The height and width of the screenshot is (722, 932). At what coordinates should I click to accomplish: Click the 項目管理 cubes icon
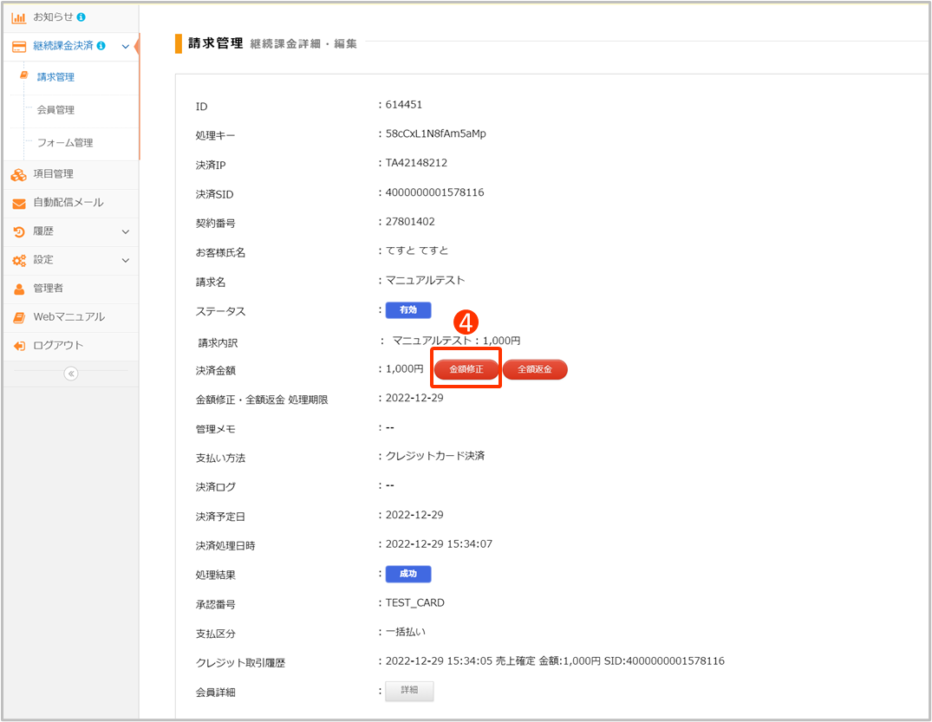(x=18, y=174)
